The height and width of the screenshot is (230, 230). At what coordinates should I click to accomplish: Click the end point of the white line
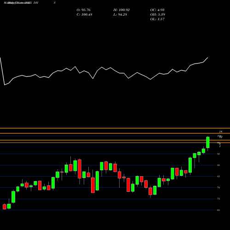(x=208, y=57)
